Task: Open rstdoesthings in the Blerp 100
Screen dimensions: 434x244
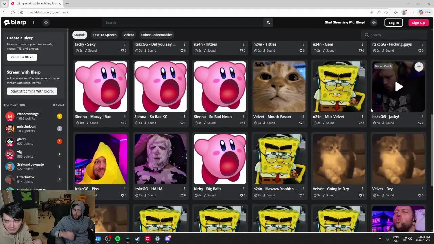Action: coord(28,114)
